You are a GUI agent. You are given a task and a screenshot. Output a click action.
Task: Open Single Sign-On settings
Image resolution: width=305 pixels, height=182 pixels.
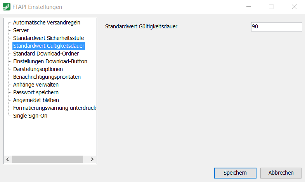30,116
